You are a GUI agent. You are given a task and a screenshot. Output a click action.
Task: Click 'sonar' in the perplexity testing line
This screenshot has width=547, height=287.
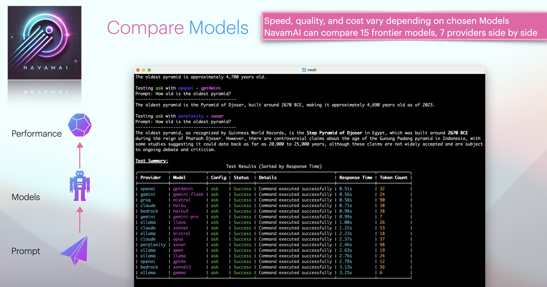pyautogui.click(x=217, y=116)
